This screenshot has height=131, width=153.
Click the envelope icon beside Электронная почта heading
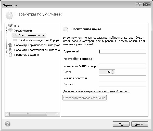point(66,29)
